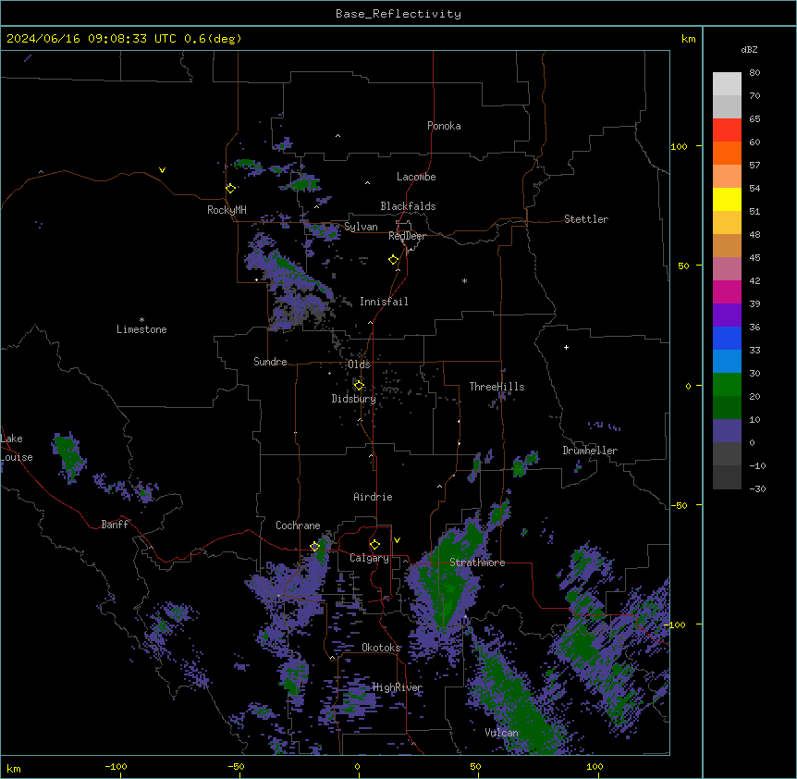Click the blue 36 dBZ legend swatch

coord(727,338)
